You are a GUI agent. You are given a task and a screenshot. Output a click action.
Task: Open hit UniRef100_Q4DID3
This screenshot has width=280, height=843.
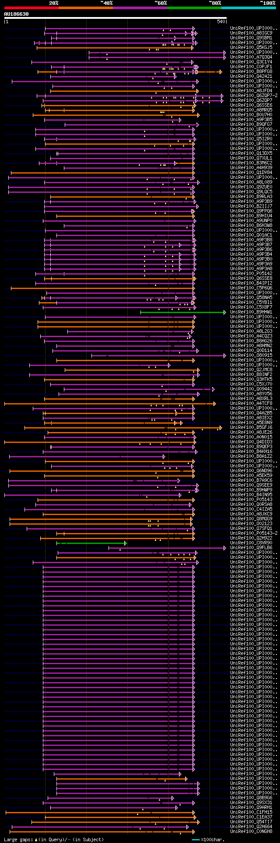251,442
